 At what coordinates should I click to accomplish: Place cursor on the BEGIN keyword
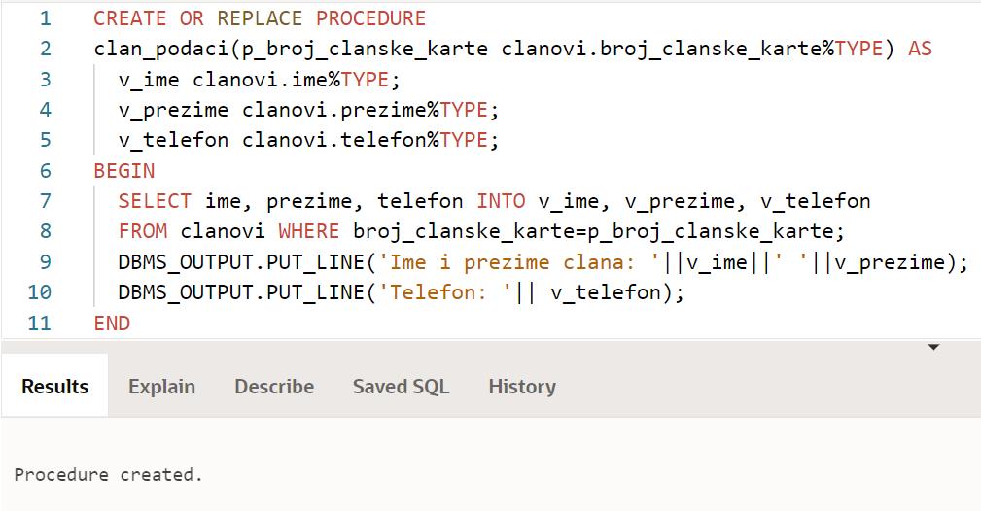[123, 171]
